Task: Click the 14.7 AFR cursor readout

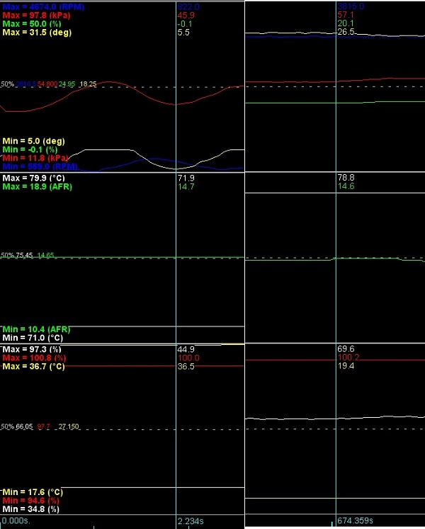Action: 185,187
